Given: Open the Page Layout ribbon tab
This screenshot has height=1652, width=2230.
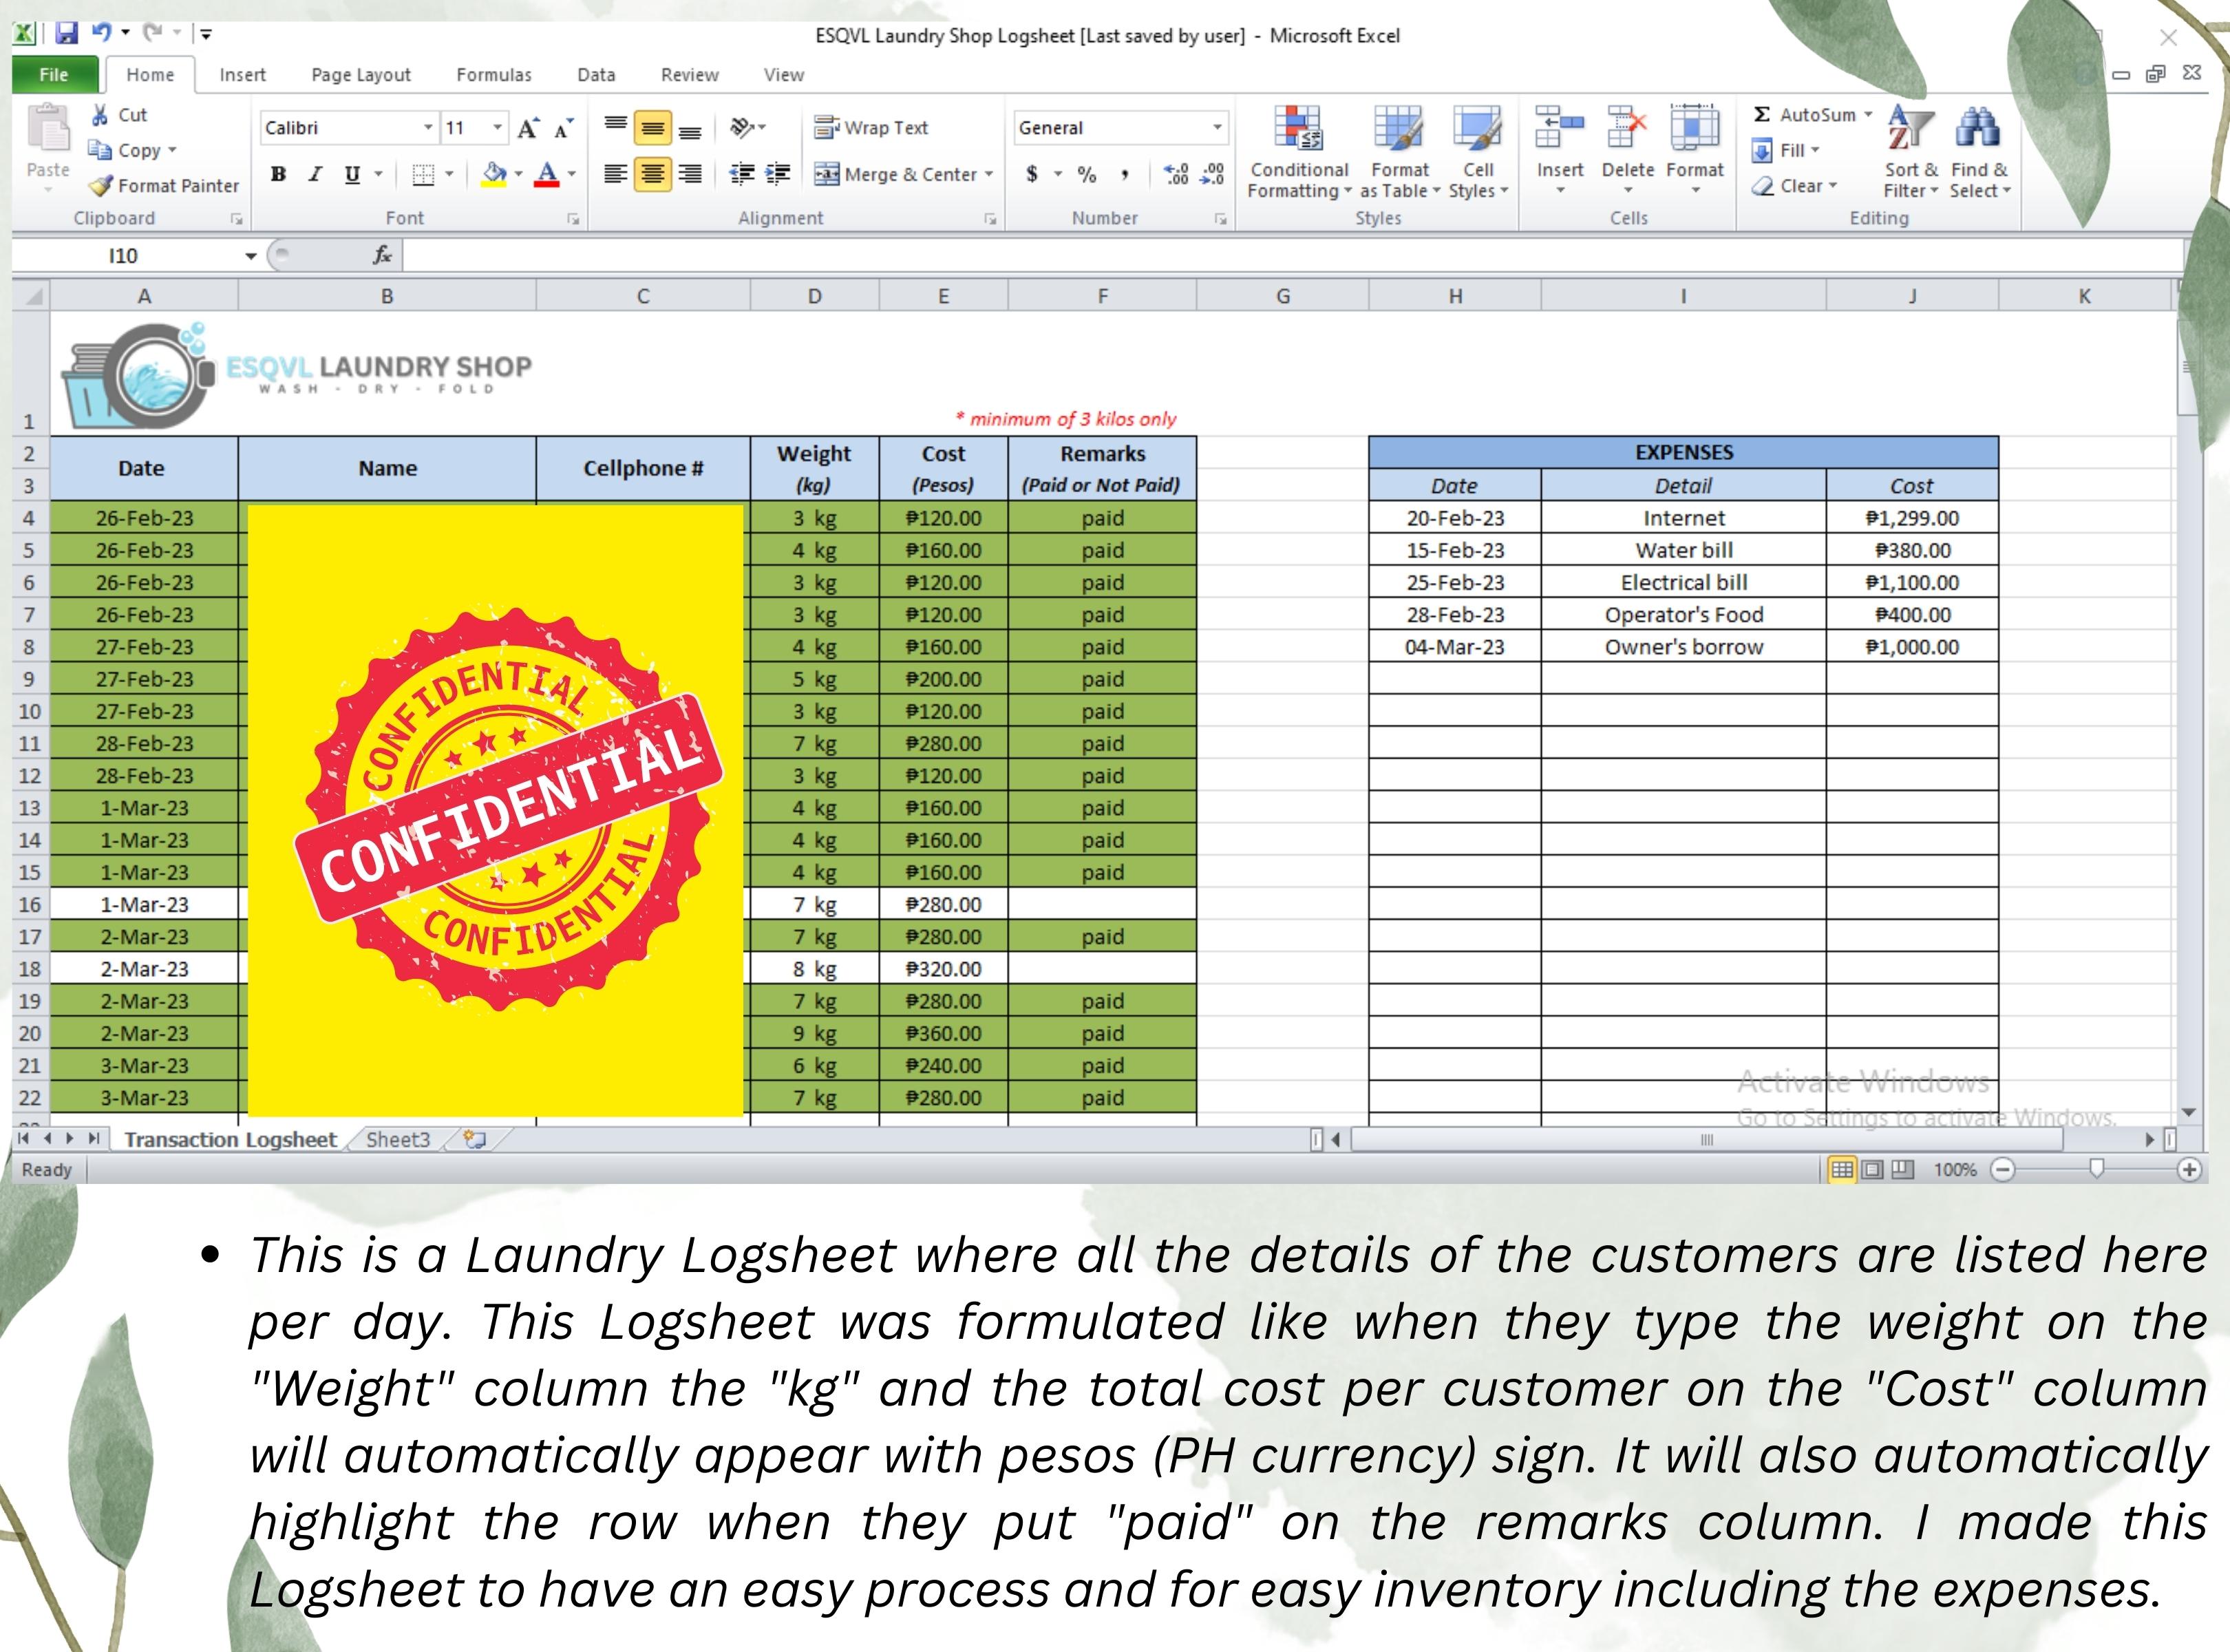Looking at the screenshot, I should coord(360,75).
